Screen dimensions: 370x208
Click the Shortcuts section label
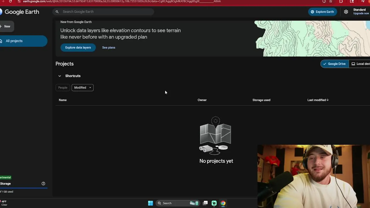73,76
